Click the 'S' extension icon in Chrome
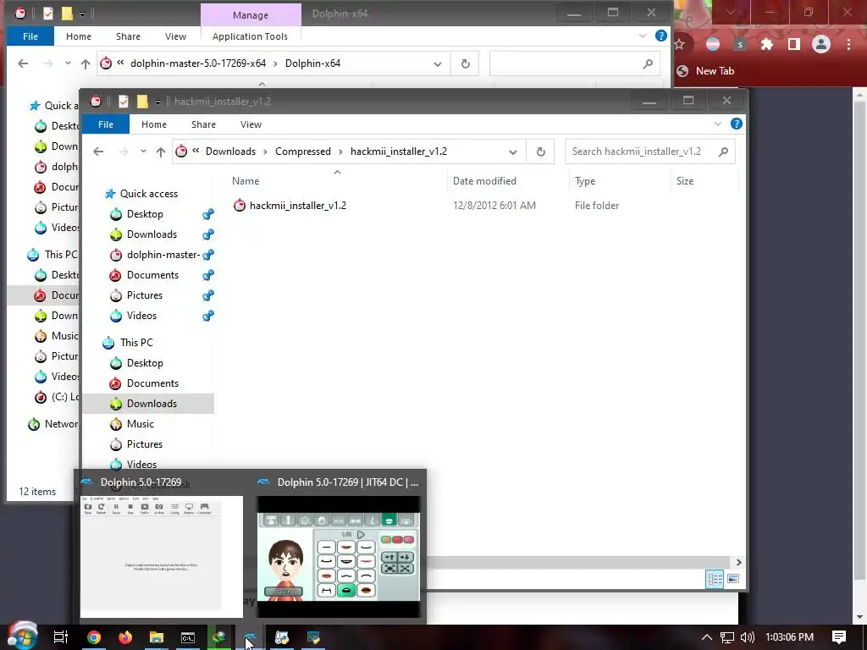867x650 pixels. [x=740, y=44]
